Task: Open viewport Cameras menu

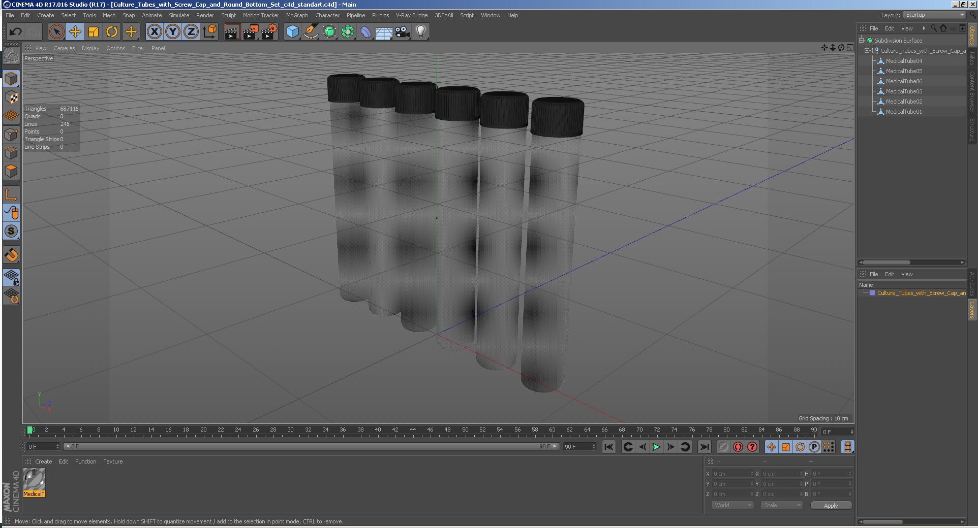Action: 64,48
